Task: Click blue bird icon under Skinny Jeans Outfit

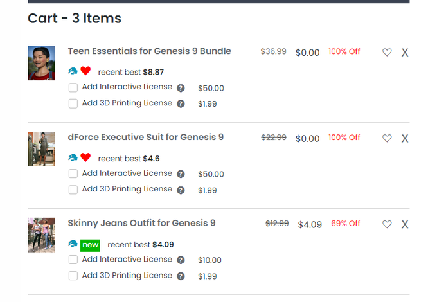Action: tap(73, 244)
